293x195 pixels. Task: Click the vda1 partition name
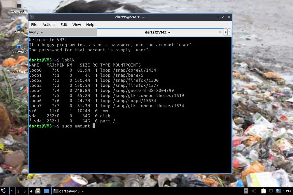(x=39, y=121)
